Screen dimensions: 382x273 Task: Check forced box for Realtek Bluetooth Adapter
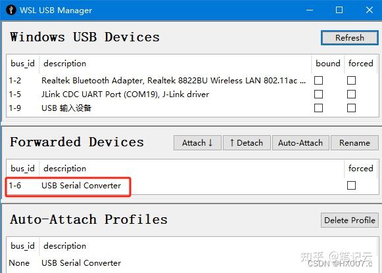[351, 81]
